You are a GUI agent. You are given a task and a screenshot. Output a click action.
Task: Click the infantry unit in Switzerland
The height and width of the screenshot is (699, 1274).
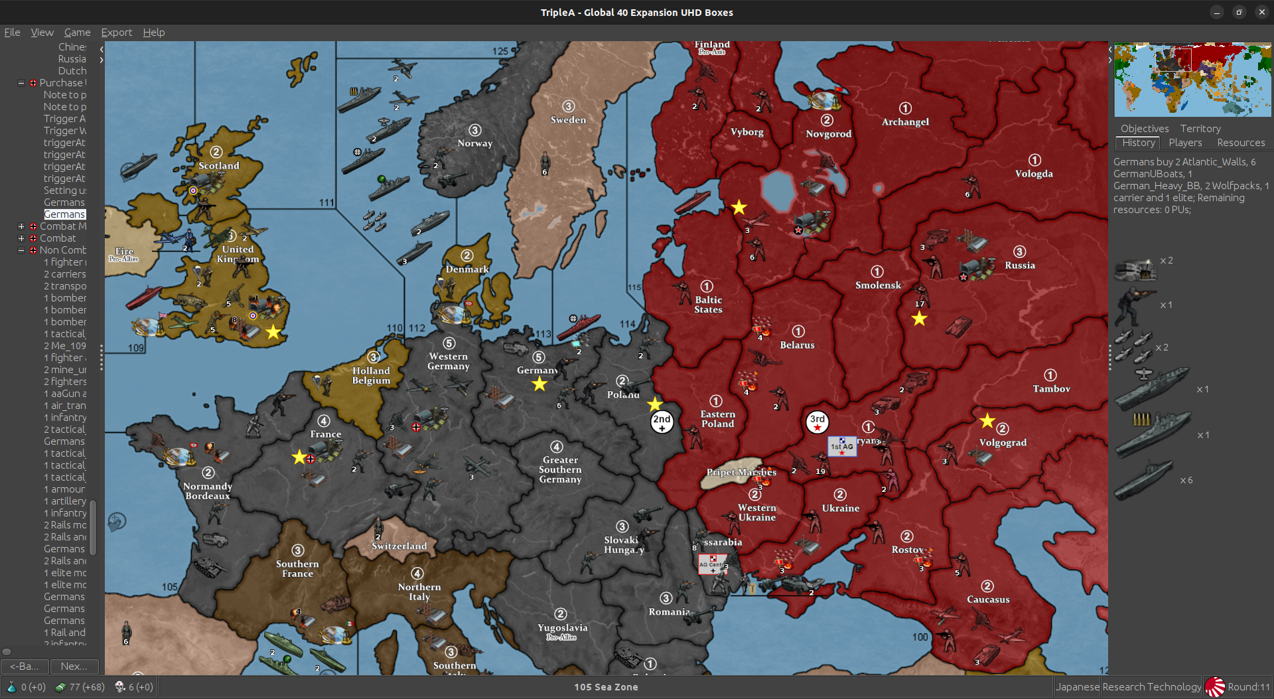378,529
